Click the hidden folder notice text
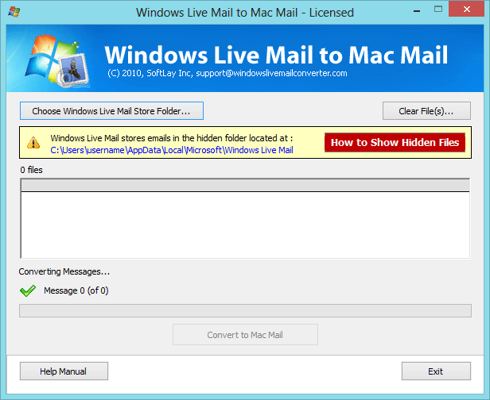This screenshot has height=400, width=490. click(x=172, y=138)
